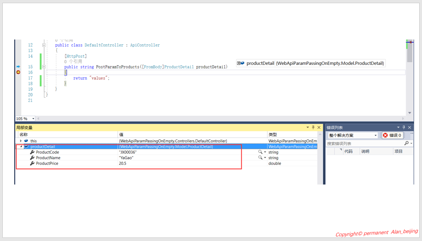Screen dimensions: 422x241
Task: Click the 错误列表 panel title
Action: 335,128
